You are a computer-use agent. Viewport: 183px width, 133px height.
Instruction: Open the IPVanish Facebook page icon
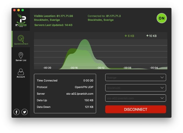click(16, 112)
